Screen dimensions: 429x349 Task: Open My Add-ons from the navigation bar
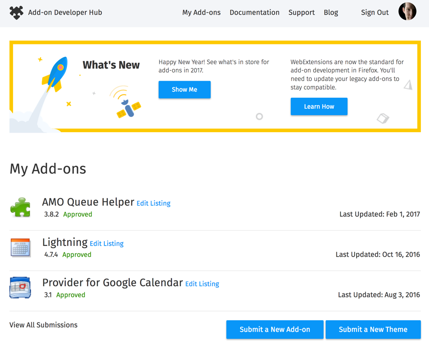(x=201, y=13)
